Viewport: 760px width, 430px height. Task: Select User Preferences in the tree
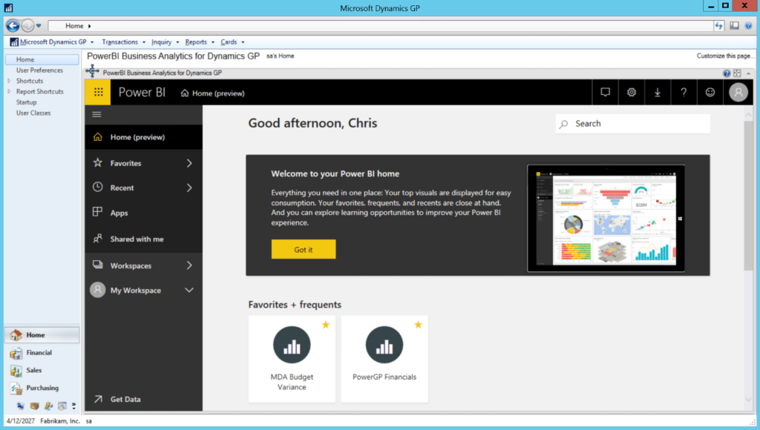pyautogui.click(x=40, y=70)
